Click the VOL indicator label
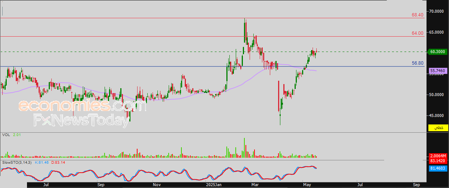 click(6, 134)
